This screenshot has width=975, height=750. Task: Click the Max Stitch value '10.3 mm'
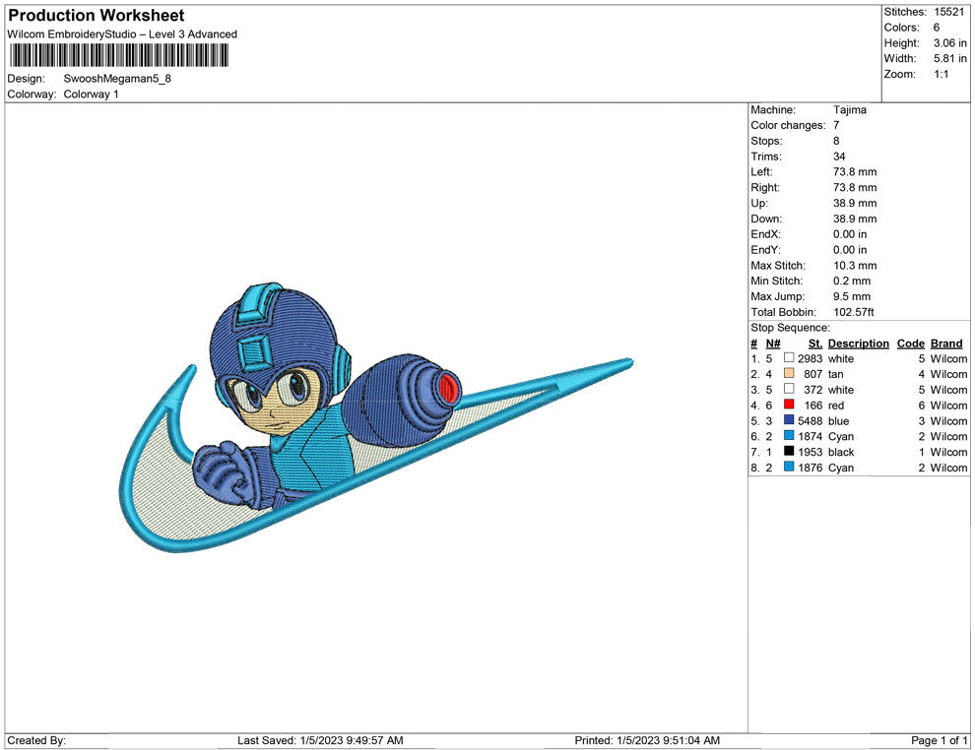pyautogui.click(x=855, y=266)
